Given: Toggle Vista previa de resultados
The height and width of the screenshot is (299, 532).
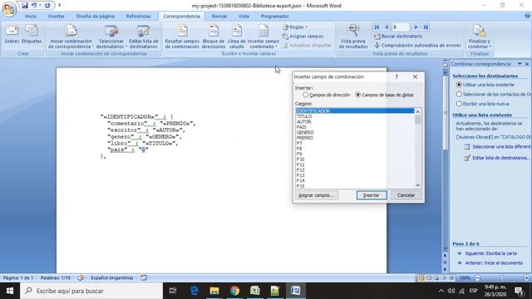Looking at the screenshot, I should [x=352, y=37].
